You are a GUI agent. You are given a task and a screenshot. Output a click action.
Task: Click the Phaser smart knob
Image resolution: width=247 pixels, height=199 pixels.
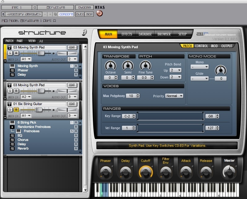click(105, 172)
